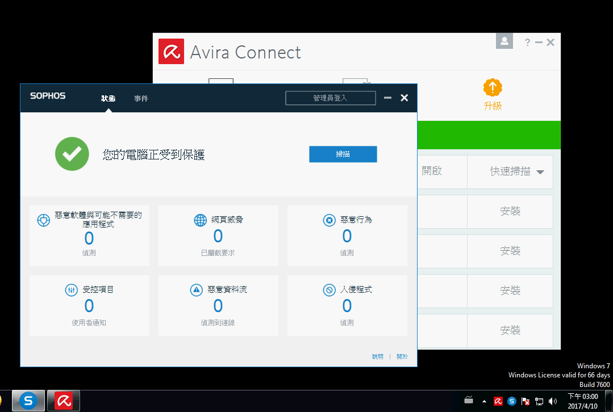Image resolution: width=613 pixels, height=412 pixels.
Task: Open the network tray icon
Action: (539, 401)
